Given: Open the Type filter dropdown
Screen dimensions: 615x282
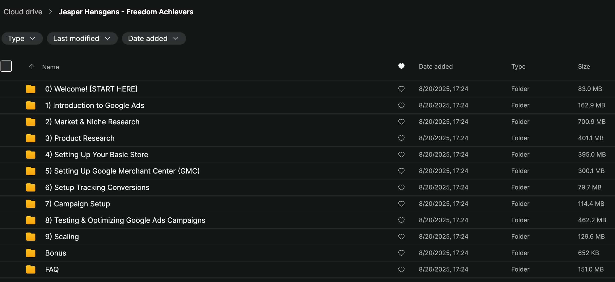Looking at the screenshot, I should [x=22, y=38].
